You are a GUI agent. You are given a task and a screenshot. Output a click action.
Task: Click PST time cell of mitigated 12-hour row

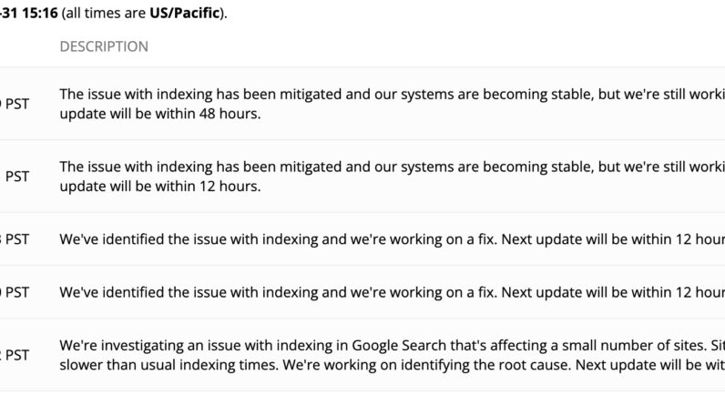(x=17, y=177)
